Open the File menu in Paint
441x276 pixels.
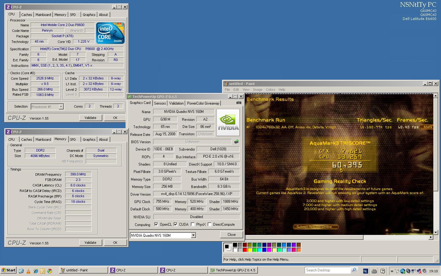pos(227,90)
